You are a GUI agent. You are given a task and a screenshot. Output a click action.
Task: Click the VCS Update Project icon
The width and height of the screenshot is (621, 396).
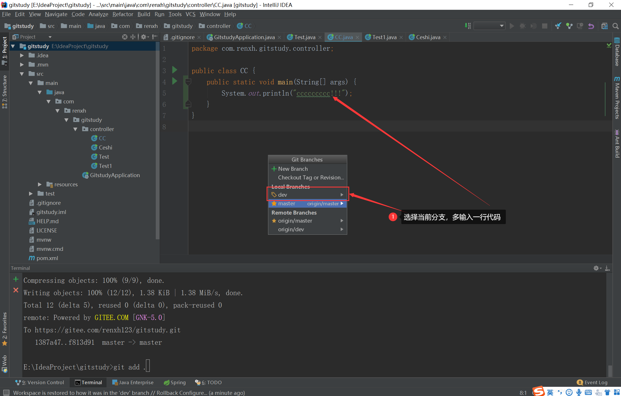[x=558, y=26]
